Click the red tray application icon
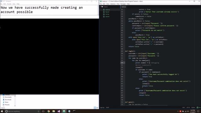The image size is (201, 113). point(180,111)
